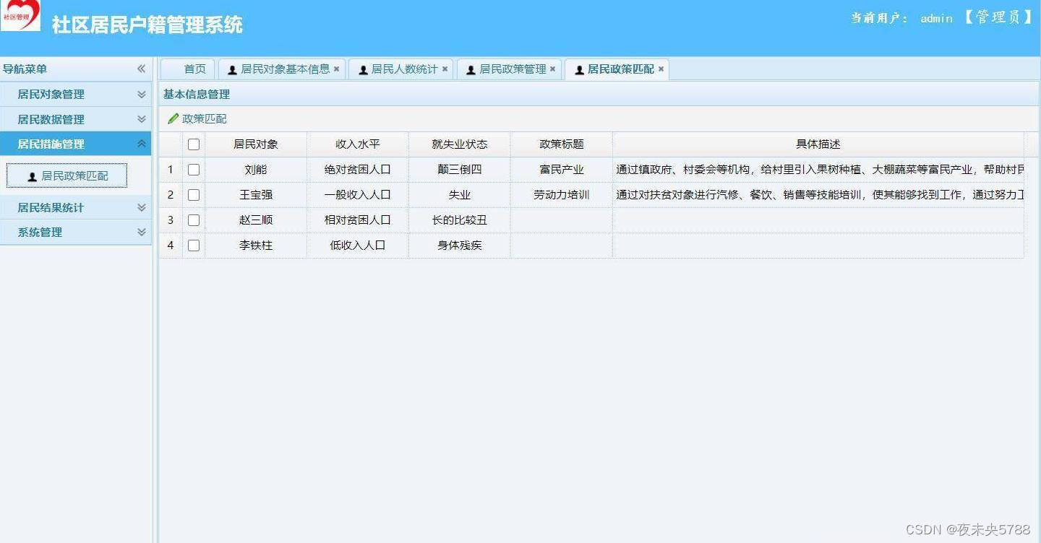Collapse the 导航菜单 panel with double-arrow
This screenshot has width=1041, height=543.
click(141, 69)
